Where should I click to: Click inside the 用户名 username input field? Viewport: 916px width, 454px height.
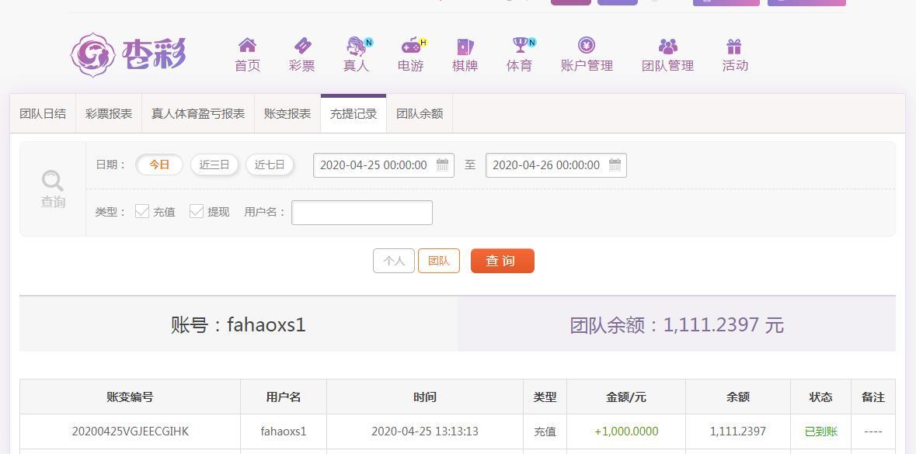coord(361,212)
